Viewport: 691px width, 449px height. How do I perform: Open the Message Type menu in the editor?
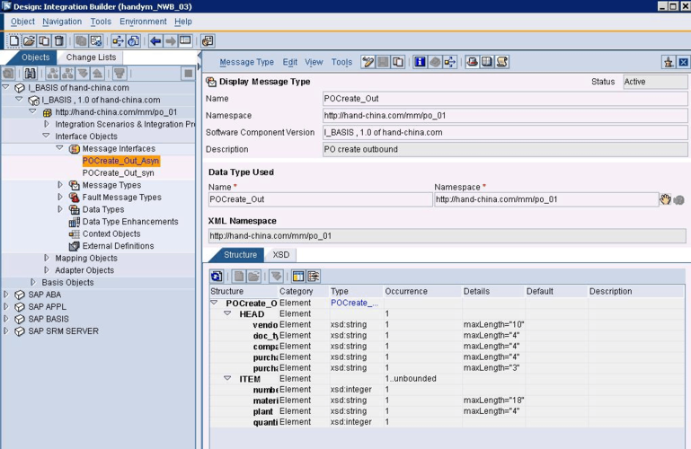(x=246, y=62)
